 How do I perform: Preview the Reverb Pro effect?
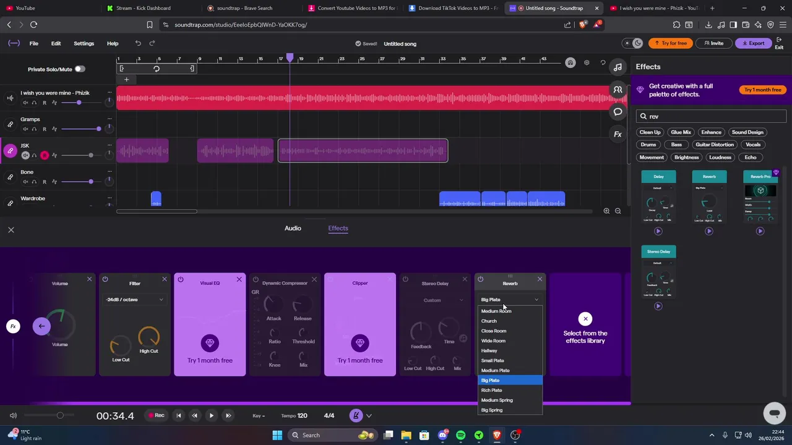click(760, 231)
